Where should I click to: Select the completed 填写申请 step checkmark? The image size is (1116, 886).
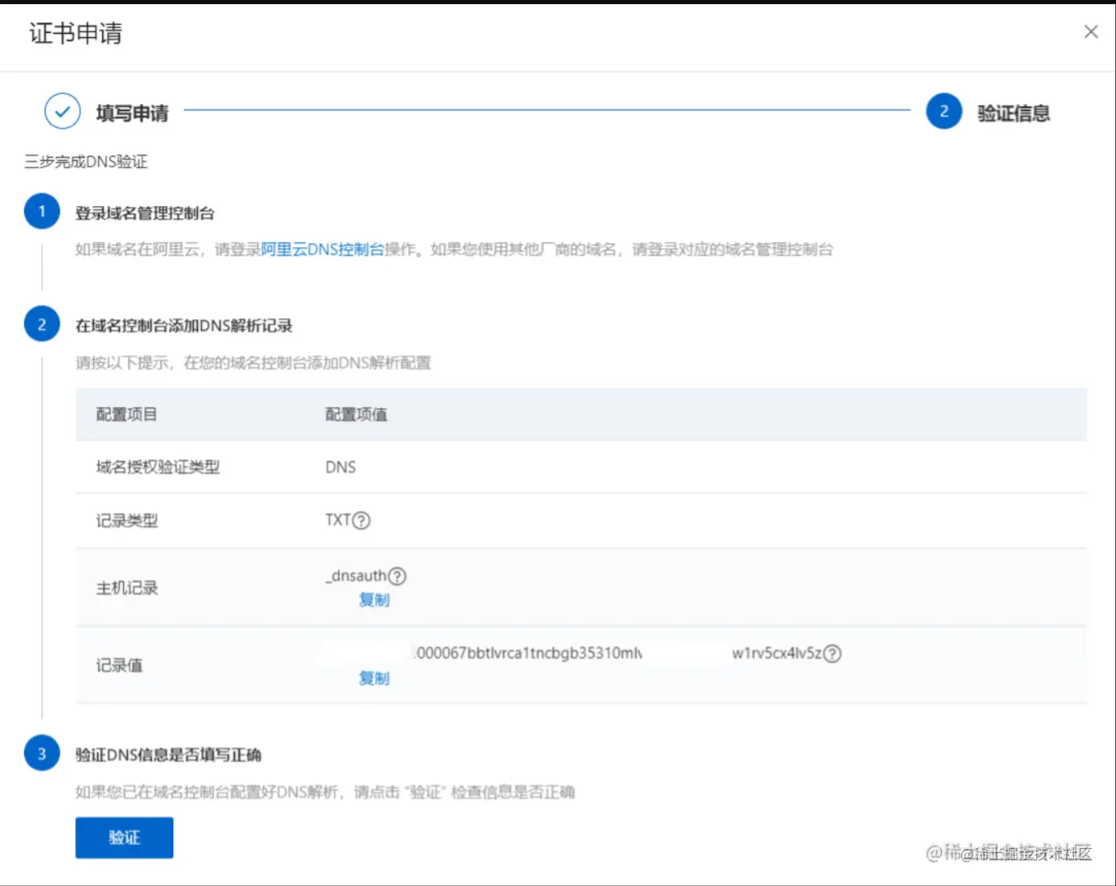click(63, 111)
